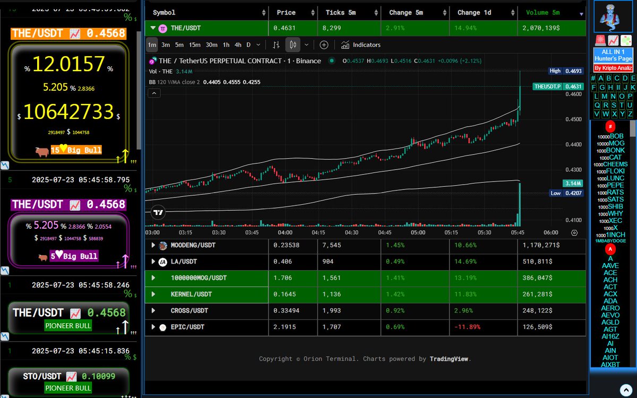Viewport: 637px width, 398px height.
Task: Filter coins by the letter A tile
Action: tap(601, 79)
